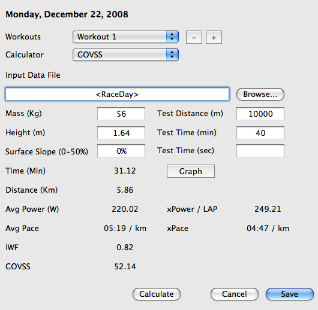
Task: Open the Workouts dropdown showing Workout 1
Action: [125, 37]
